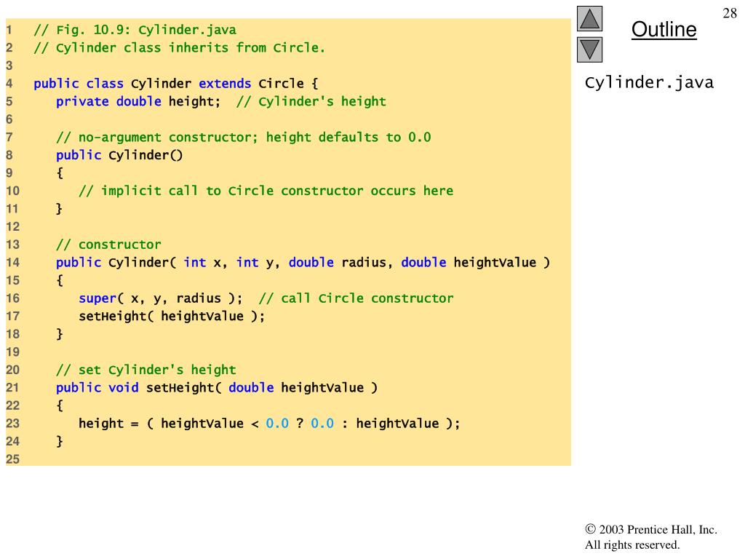Click 'public class Cylinder extends Circle {' line

(x=176, y=84)
